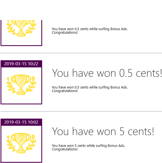The height and width of the screenshot is (163, 162).
Task: Click the empty white area under the 10:22 trophy
Action: [x=21, y=99]
